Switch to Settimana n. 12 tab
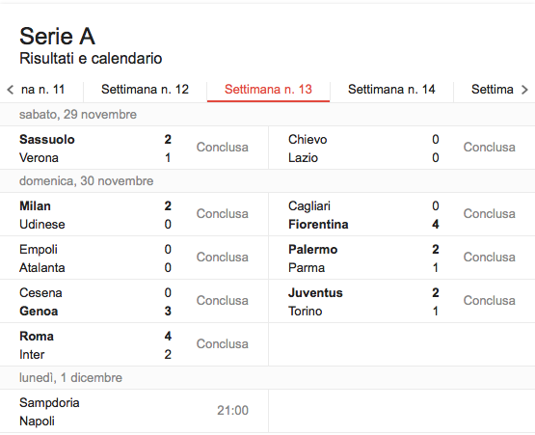Image resolution: width=535 pixels, height=435 pixels. pos(145,90)
